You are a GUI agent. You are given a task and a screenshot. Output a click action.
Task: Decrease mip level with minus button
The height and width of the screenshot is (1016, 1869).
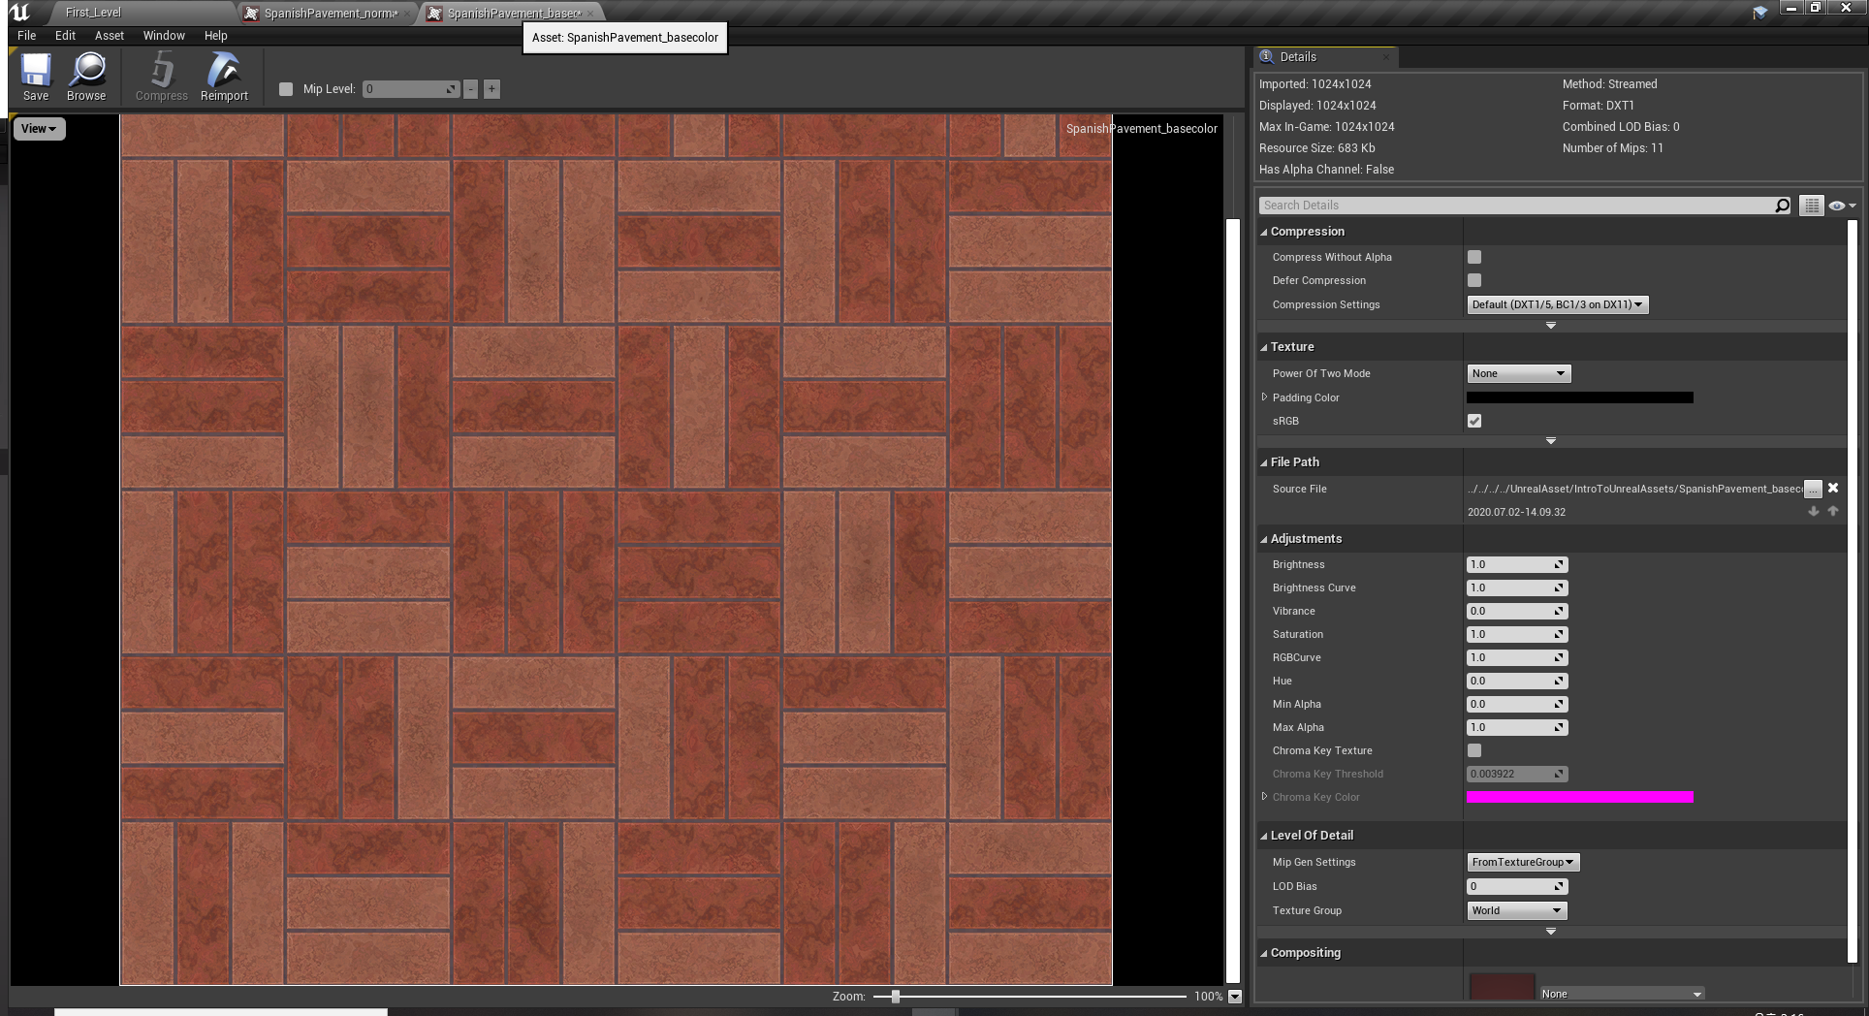(x=470, y=89)
